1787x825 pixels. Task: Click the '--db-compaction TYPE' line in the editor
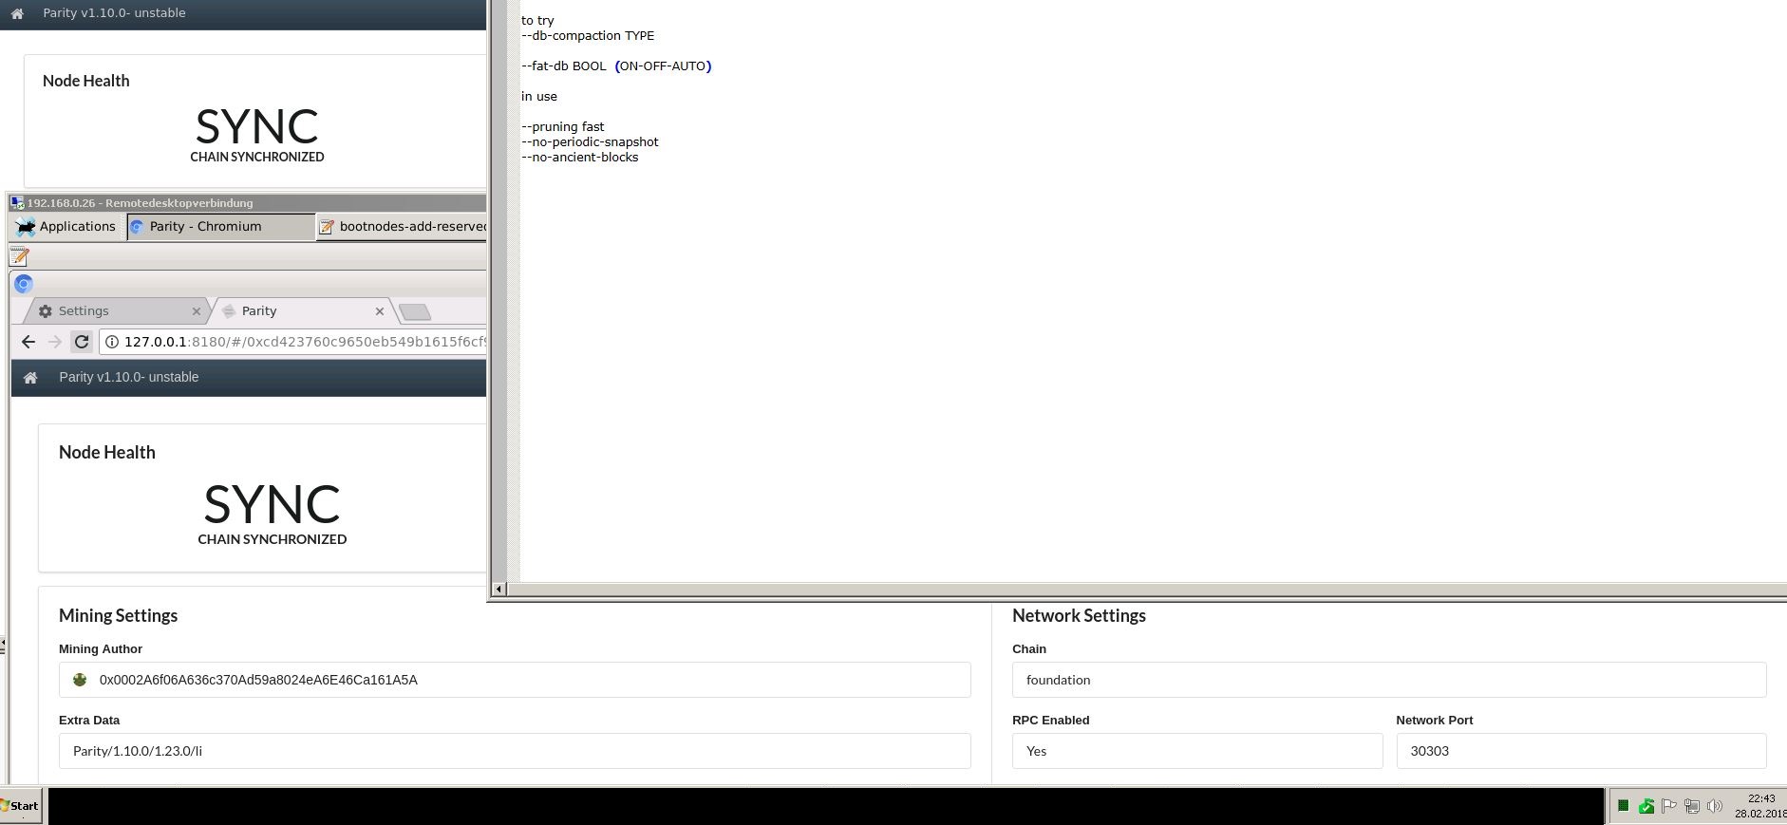tap(588, 36)
